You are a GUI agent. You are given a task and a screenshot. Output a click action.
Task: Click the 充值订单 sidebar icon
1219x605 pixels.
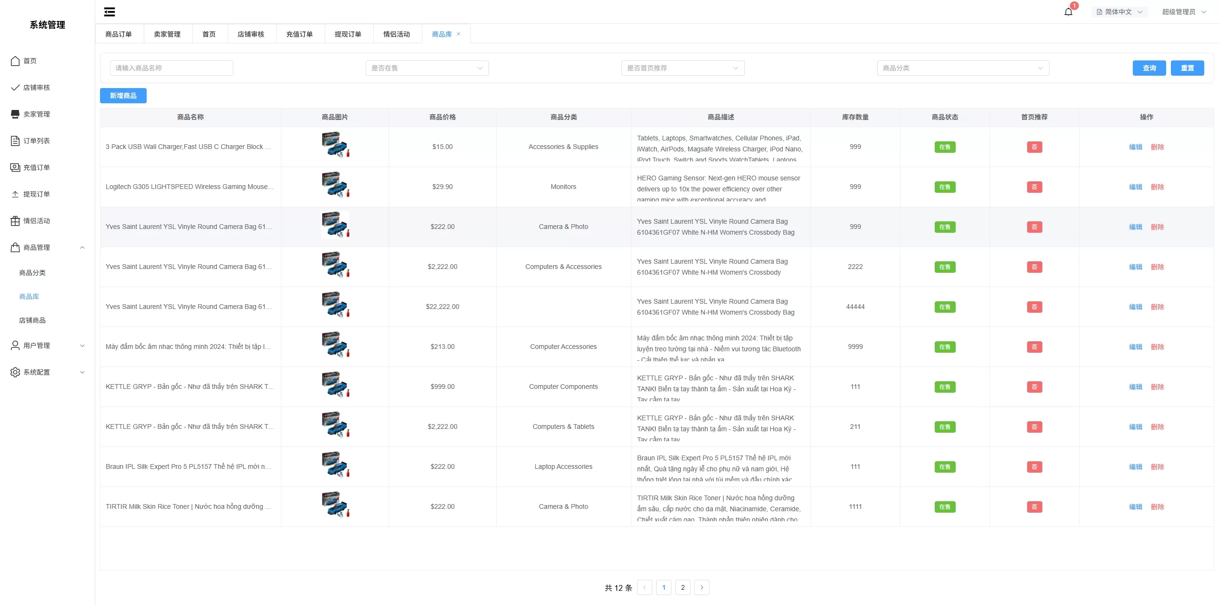[x=15, y=168]
